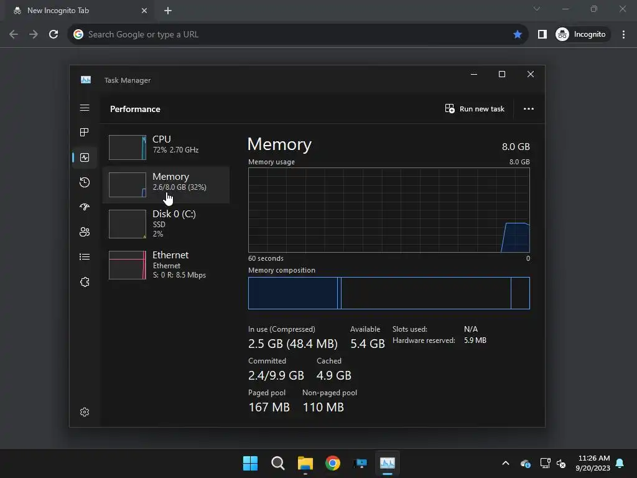Viewport: 637px width, 478px height.
Task: Click the Memory composition bar
Action: (x=389, y=293)
